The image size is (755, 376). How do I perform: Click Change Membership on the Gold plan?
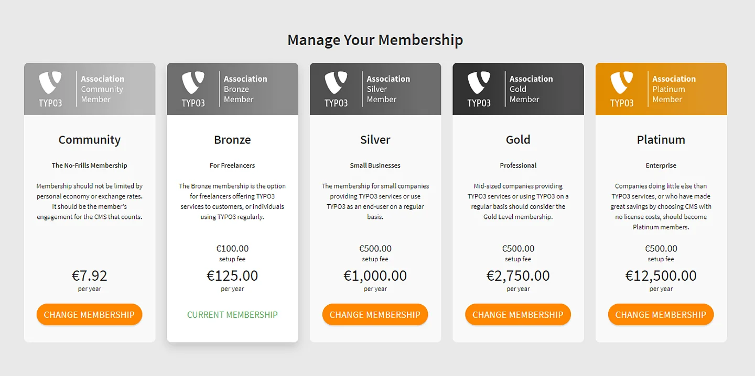pyautogui.click(x=518, y=314)
